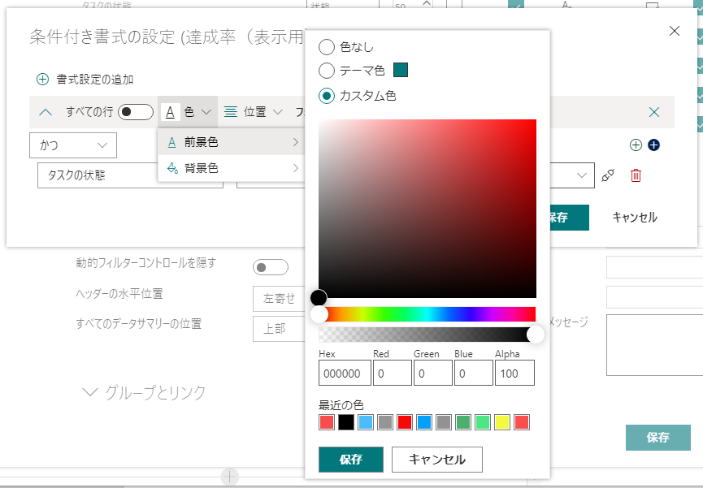Toggle the すべての行 switch
The height and width of the screenshot is (488, 703).
point(135,112)
